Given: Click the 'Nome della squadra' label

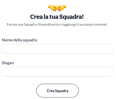Looking at the screenshot, I should coord(19,40).
